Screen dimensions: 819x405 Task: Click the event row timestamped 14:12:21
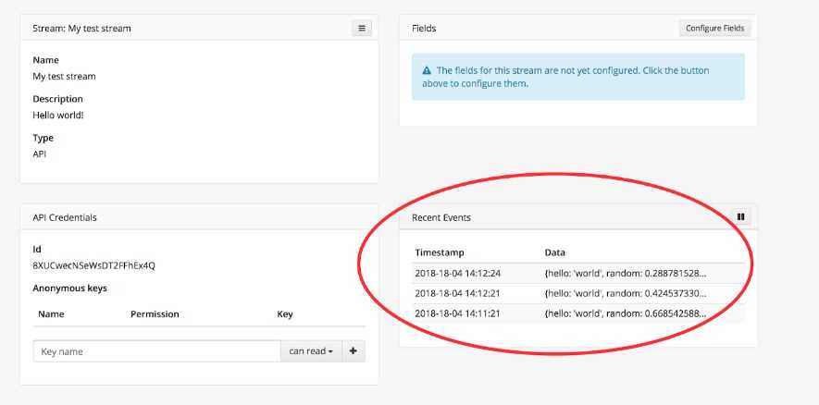577,294
